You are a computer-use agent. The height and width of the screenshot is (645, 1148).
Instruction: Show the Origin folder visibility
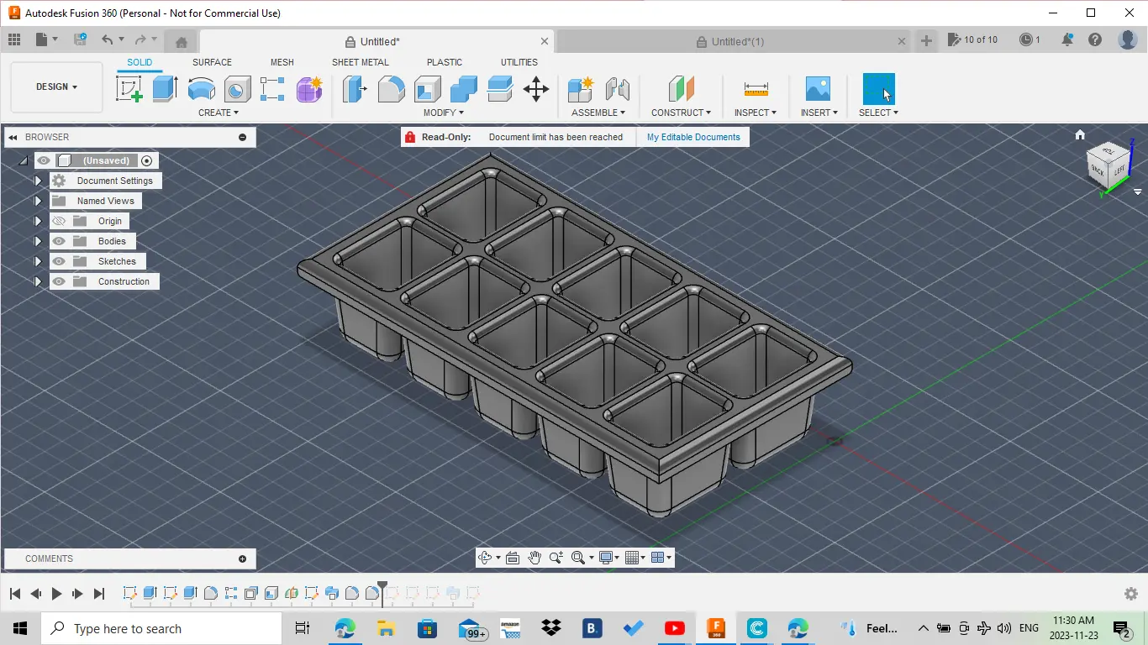point(58,220)
